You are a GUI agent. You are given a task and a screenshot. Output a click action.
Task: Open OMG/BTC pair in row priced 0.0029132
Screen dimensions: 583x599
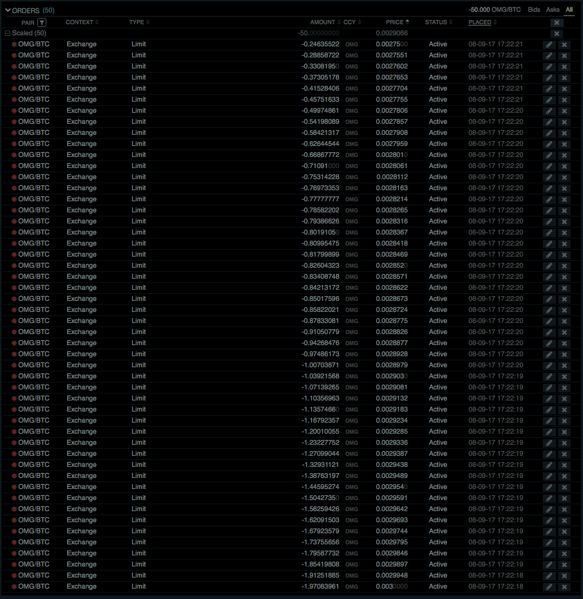coord(34,398)
